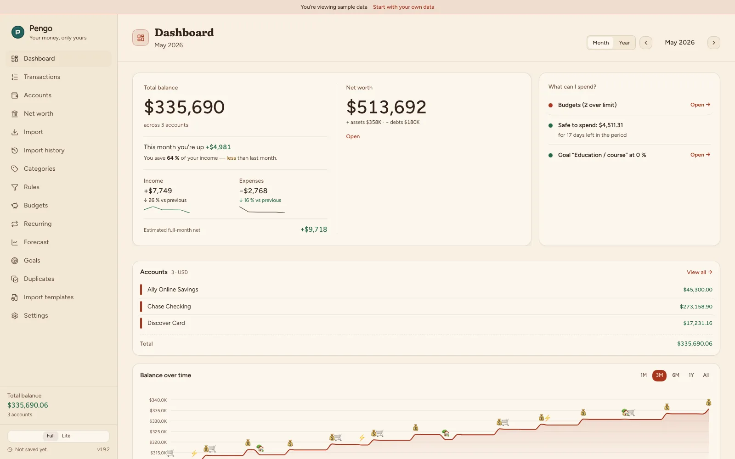Click the Not saved yet clock icon
Viewport: 735px width, 459px height.
click(x=10, y=450)
